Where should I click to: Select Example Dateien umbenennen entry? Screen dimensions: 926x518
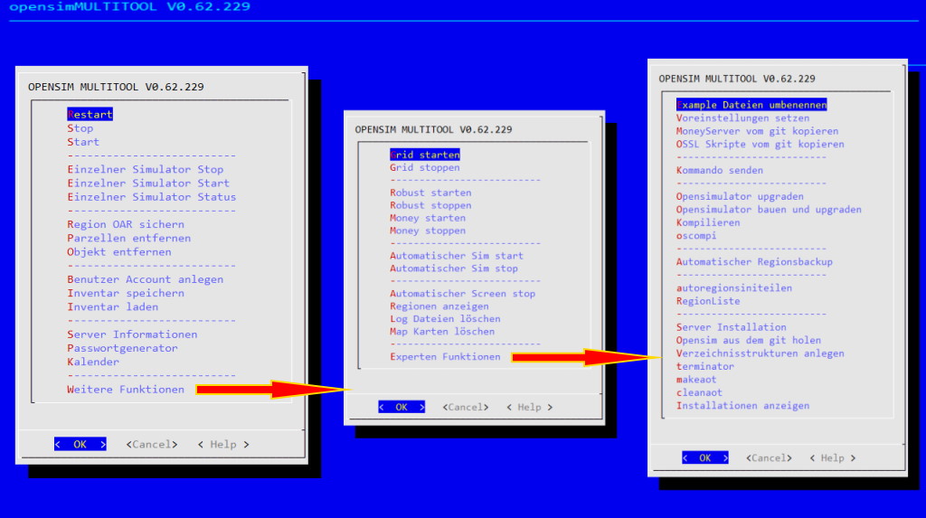[x=751, y=105]
